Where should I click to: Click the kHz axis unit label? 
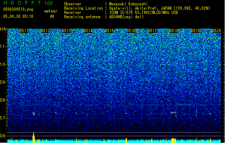coord(3,29)
